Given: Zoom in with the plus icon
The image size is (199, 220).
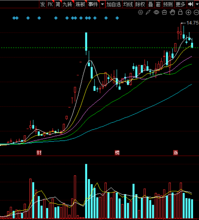Looking at the screenshot, I should coord(188,12).
